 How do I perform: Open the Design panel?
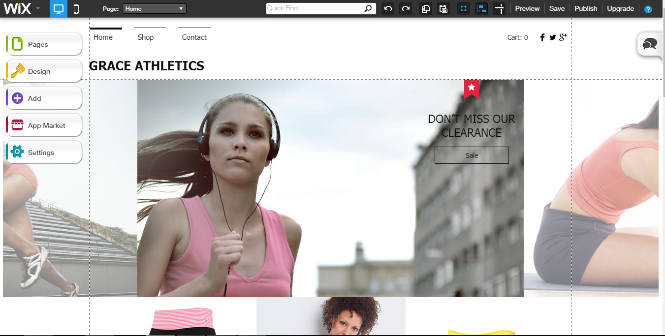[44, 71]
